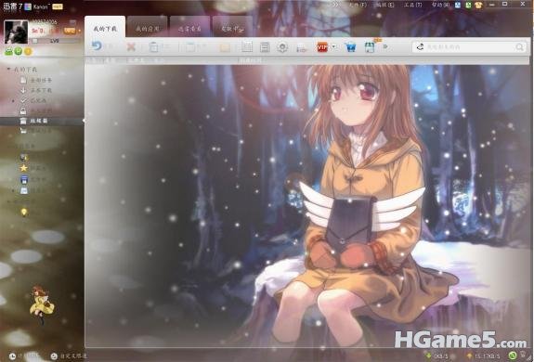The image size is (534, 362).
Task: Expand more toolbar items arrow
Action: click(x=385, y=46)
